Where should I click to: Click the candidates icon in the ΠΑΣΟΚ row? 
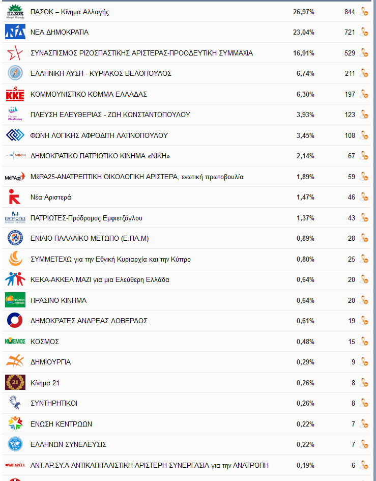(x=364, y=12)
